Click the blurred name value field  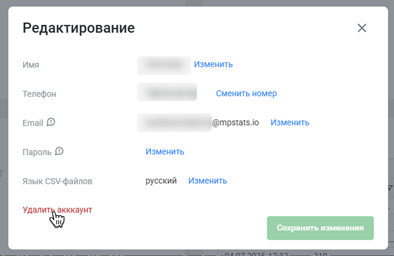164,65
